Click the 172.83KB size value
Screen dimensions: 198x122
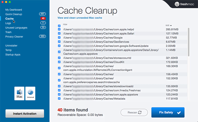click(172, 62)
